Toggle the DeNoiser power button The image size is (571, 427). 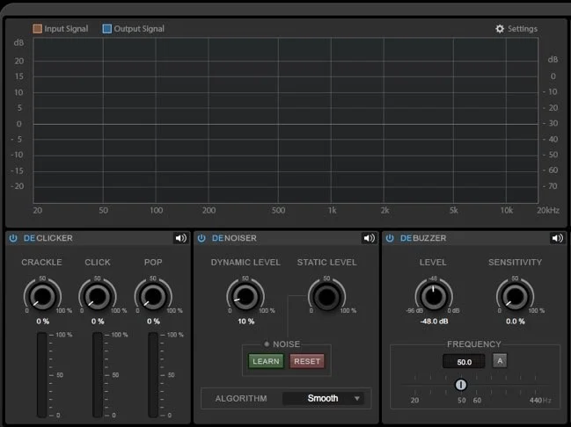pos(201,238)
